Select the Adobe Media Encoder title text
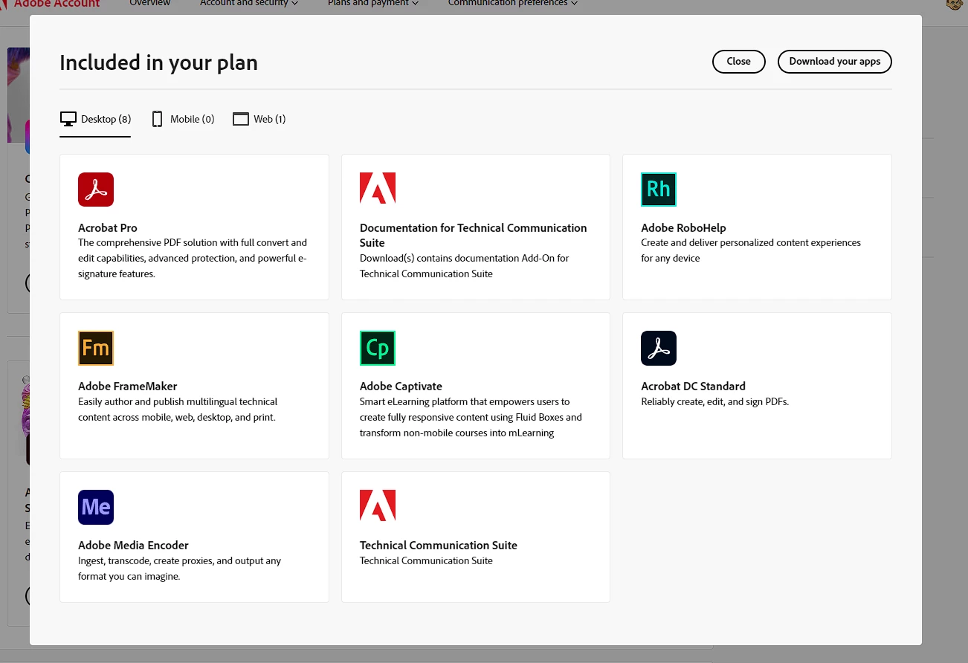Viewport: 968px width, 663px height. (x=134, y=546)
